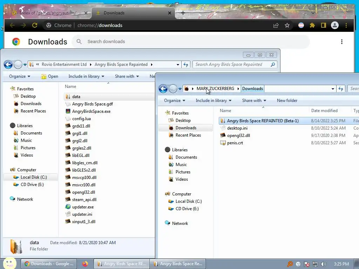Reload the Chrome downloads page
Image resolution: width=359 pixels, height=269 pixels.
(x=35, y=25)
